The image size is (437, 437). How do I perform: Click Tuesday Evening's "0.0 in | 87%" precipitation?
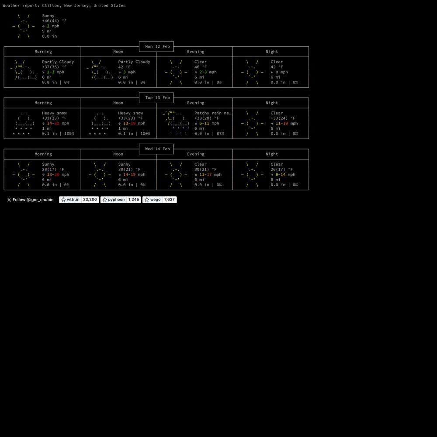[209, 134]
